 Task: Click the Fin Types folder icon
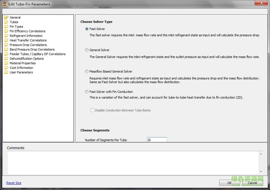(x=6, y=27)
